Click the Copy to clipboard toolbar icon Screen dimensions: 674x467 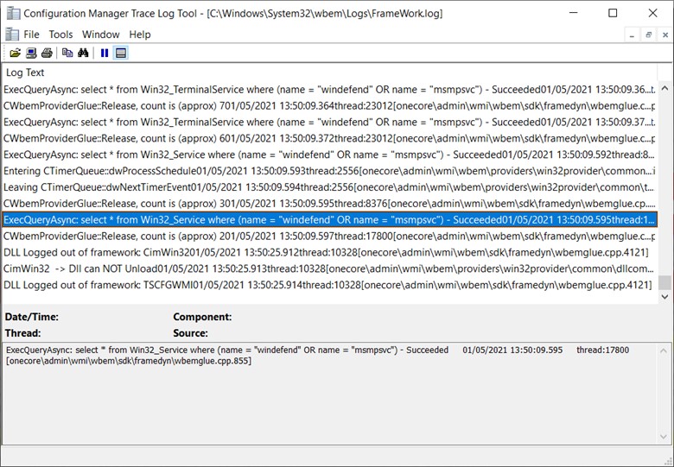67,53
